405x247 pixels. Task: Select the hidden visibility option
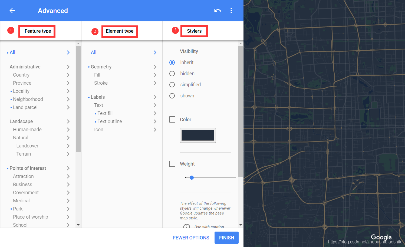172,74
